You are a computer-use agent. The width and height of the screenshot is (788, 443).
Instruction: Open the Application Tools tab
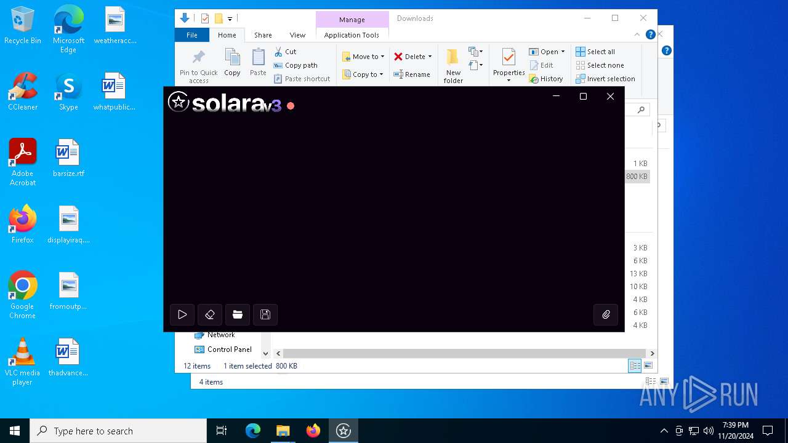pos(352,35)
